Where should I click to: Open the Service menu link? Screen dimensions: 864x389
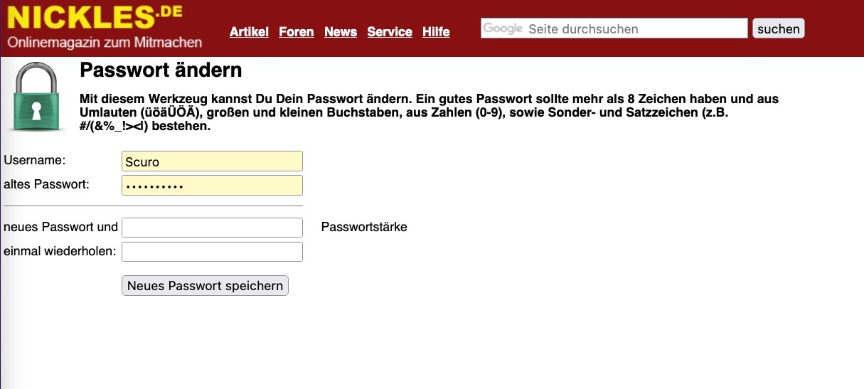390,32
